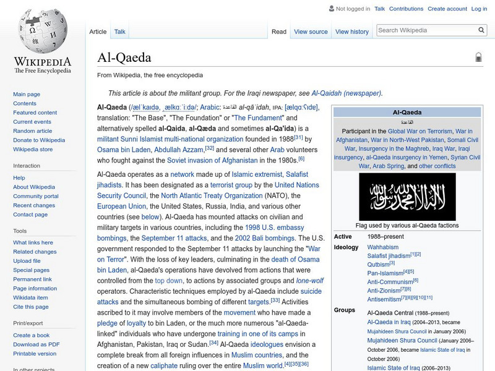Open the Osama bin Laden link

point(124,150)
